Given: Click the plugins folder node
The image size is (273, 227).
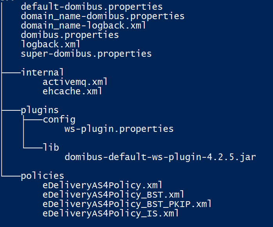Looking at the screenshot, I should point(40,110).
